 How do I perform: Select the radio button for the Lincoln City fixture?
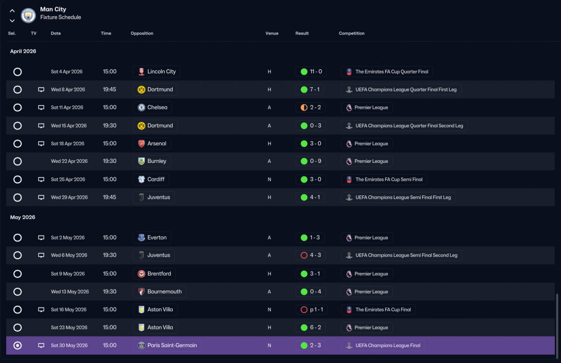(18, 72)
